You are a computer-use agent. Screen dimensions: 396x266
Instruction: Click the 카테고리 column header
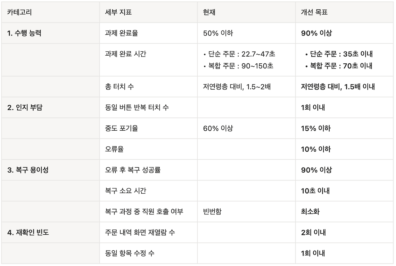(50, 12)
